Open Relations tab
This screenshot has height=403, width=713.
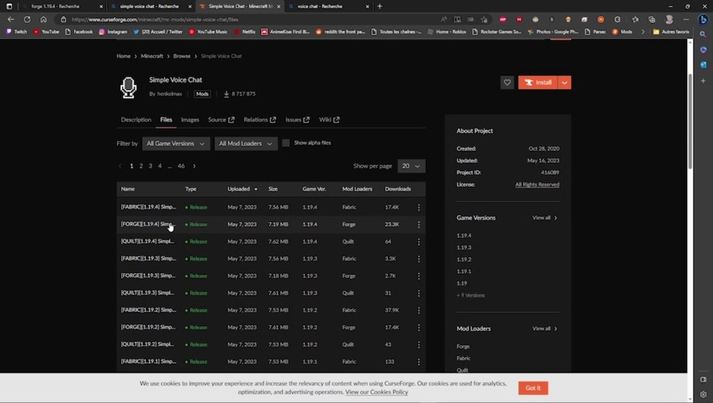click(260, 120)
